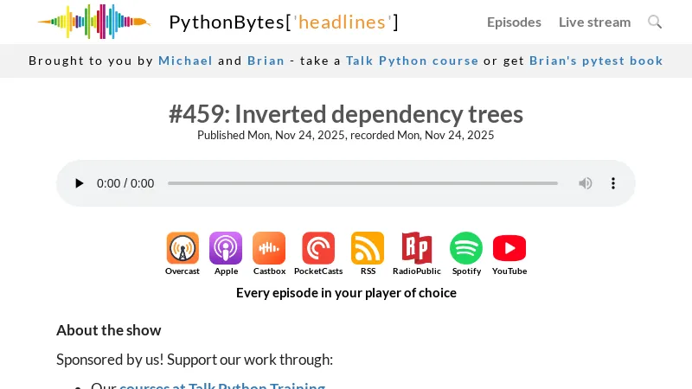This screenshot has height=389, width=692.
Task: Click the Python Bytes waveform logo
Action: point(93,22)
